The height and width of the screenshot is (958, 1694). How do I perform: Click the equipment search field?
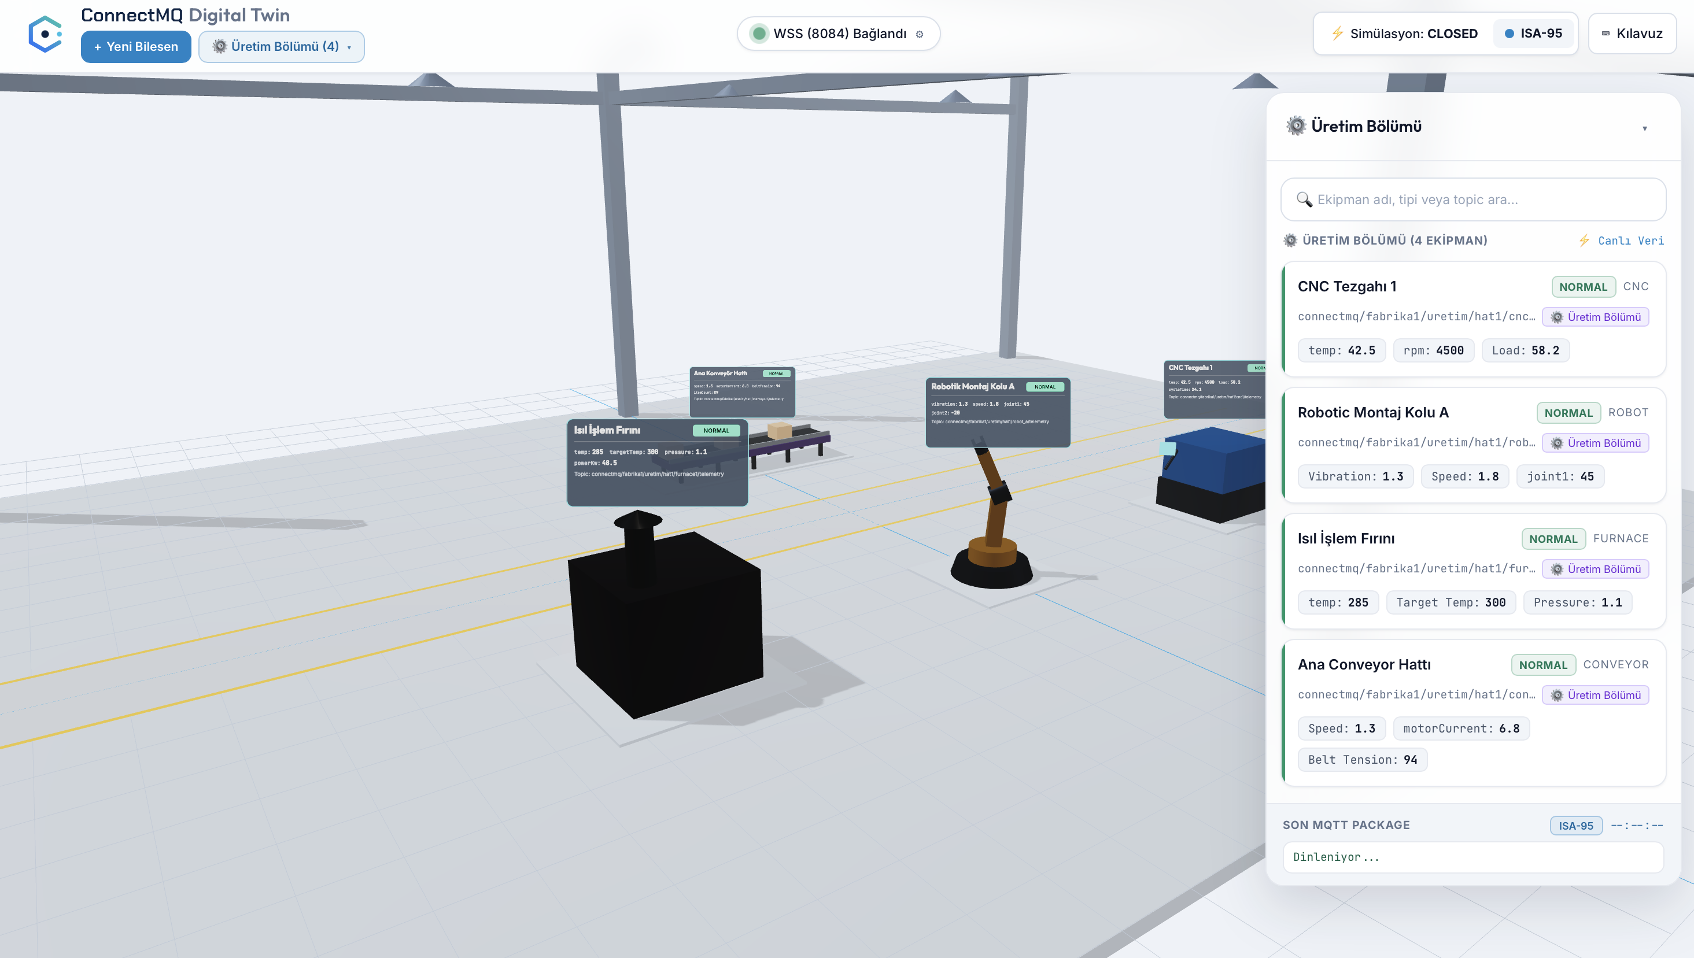click(x=1473, y=199)
